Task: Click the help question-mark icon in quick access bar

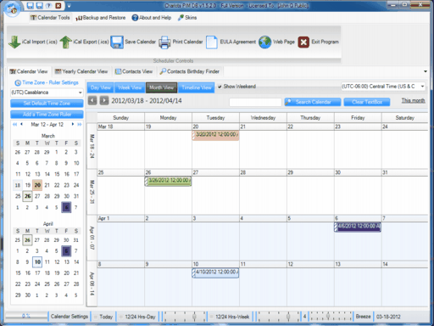Action: [x=48, y=6]
